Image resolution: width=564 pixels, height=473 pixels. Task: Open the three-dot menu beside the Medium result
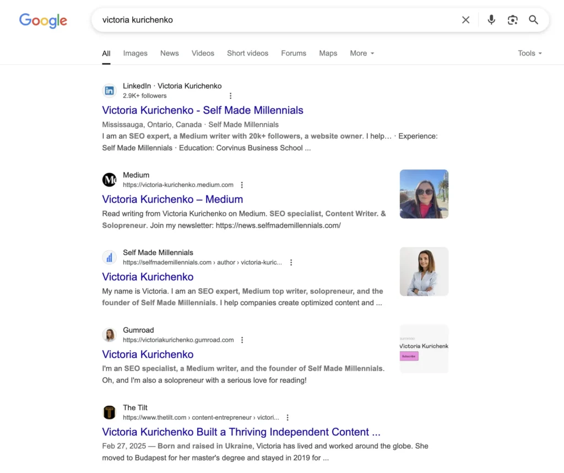[242, 185]
